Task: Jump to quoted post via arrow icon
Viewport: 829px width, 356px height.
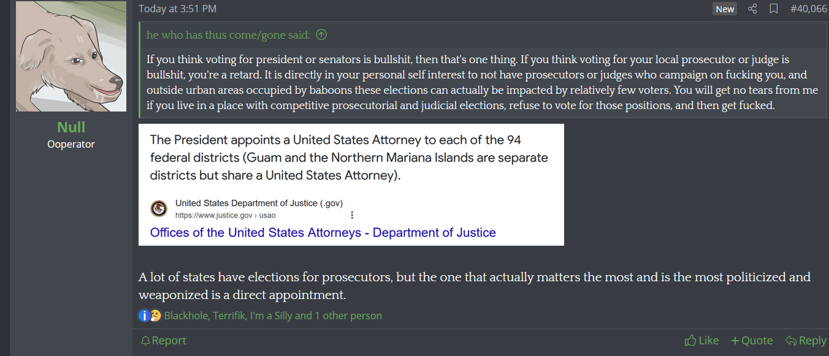Action: click(x=321, y=35)
